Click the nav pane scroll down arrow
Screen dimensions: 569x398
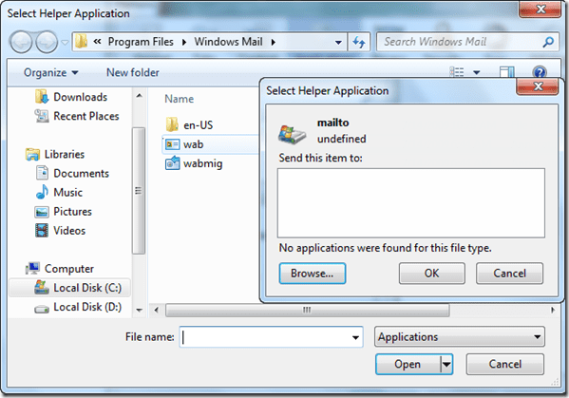[x=139, y=311]
